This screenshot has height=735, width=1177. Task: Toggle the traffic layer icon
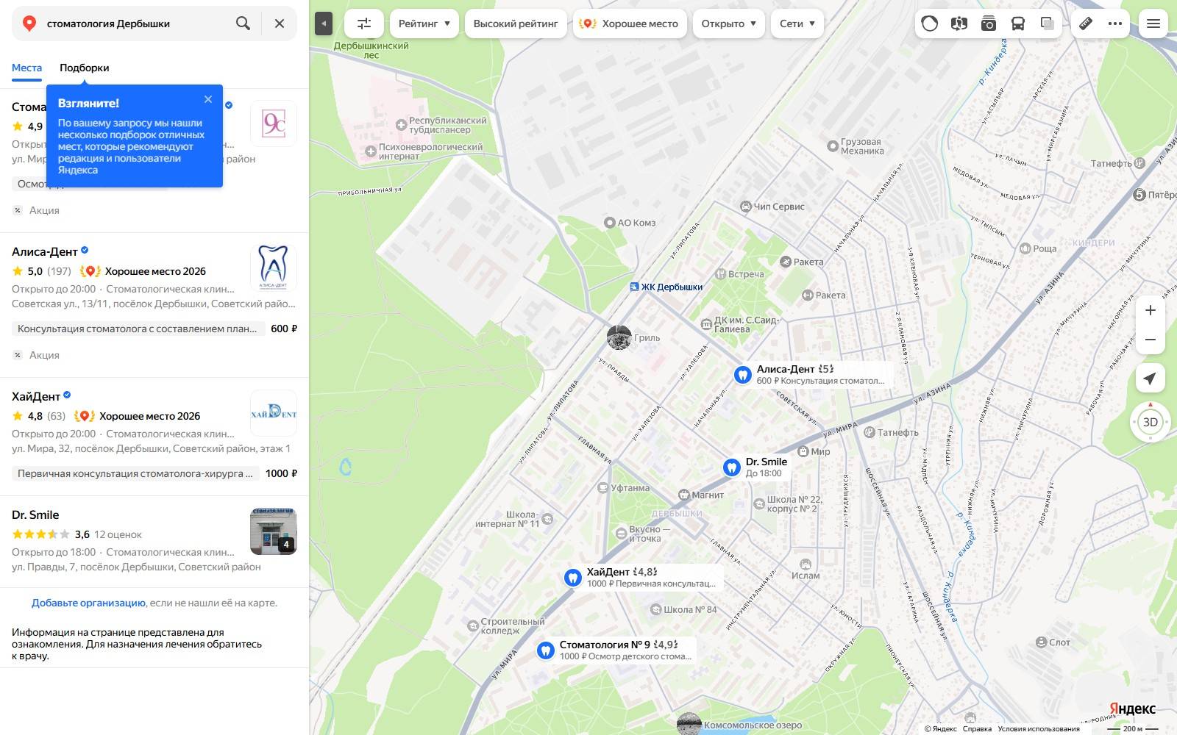[930, 24]
